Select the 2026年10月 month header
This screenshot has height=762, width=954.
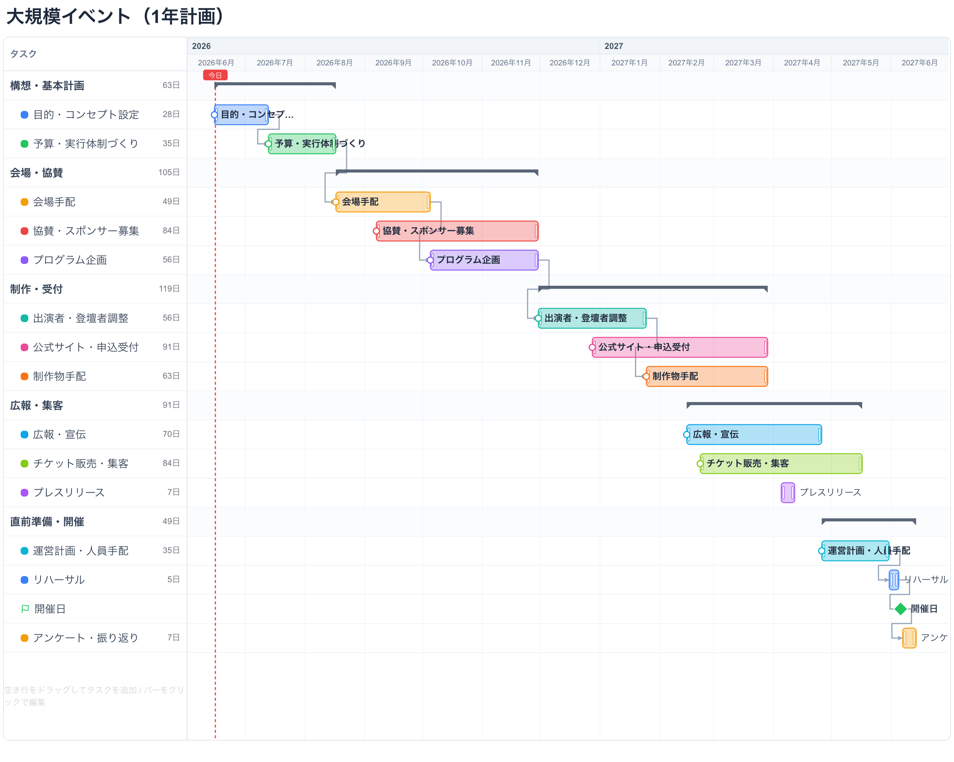tap(452, 63)
